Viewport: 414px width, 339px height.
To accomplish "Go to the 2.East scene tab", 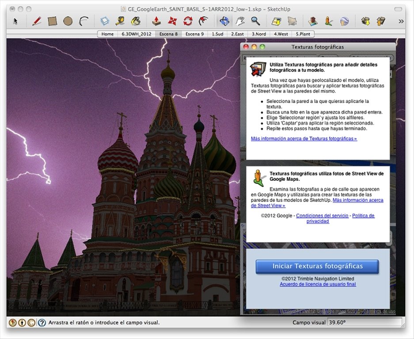I will tap(237, 34).
